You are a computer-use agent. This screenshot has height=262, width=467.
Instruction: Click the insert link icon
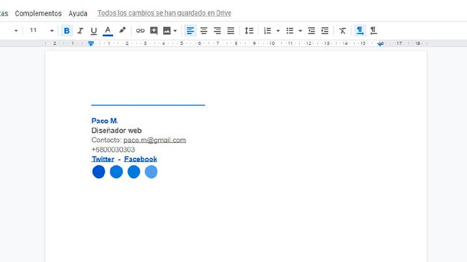click(140, 30)
